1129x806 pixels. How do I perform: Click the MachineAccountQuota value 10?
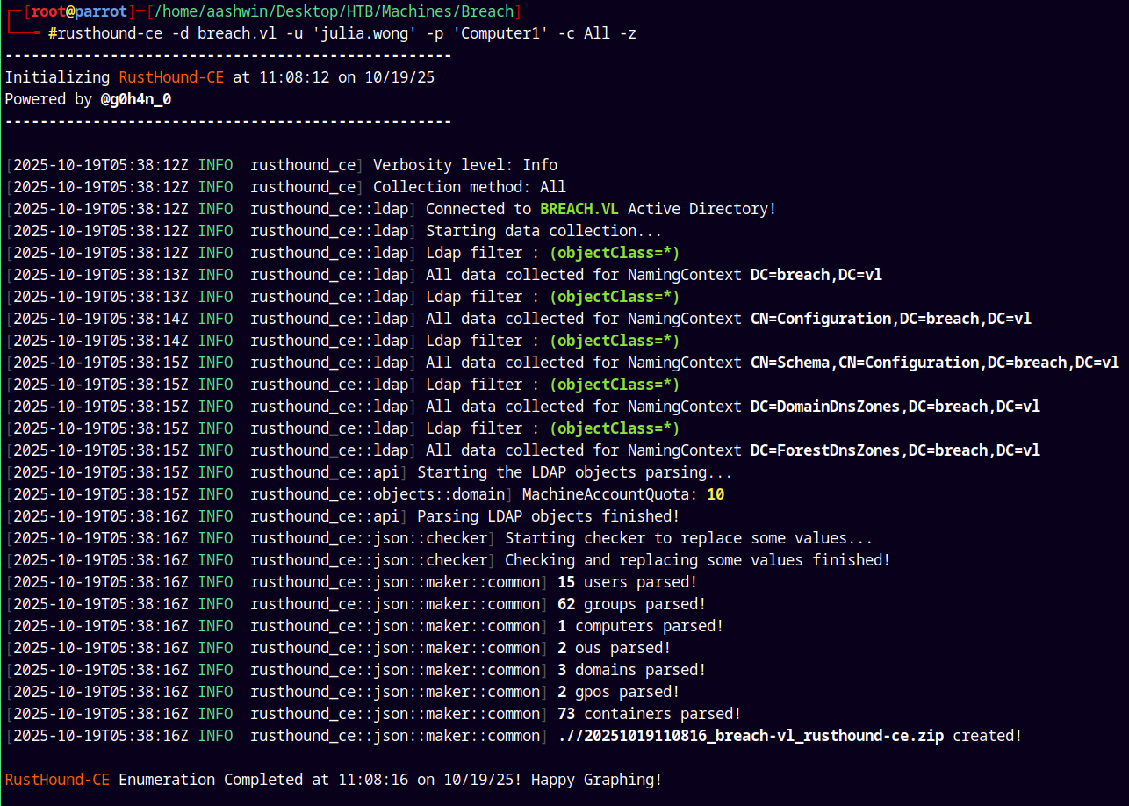(716, 494)
